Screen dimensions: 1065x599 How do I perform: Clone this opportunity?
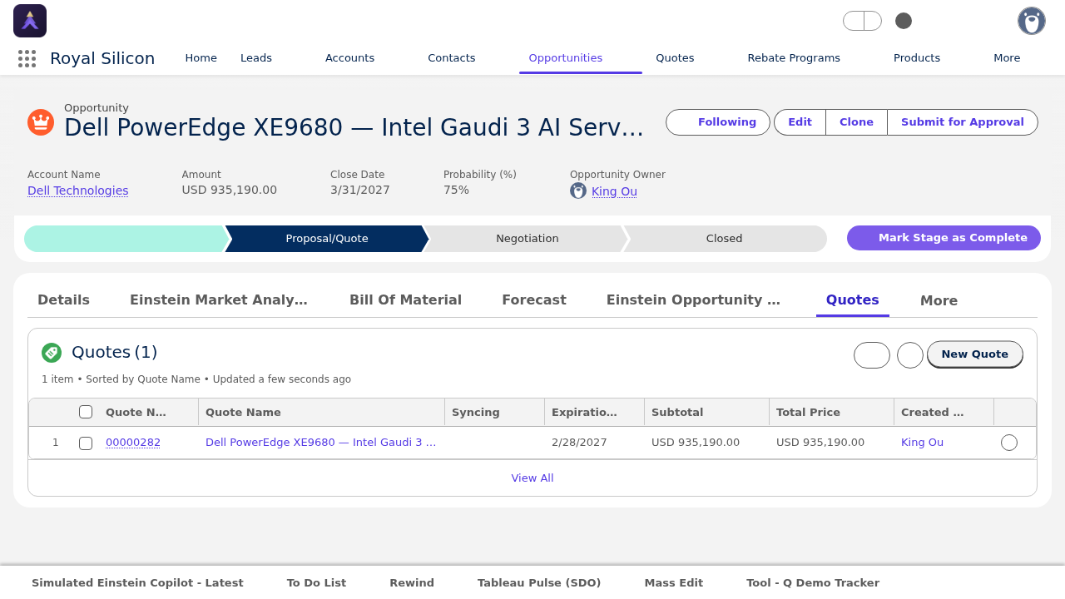856,122
